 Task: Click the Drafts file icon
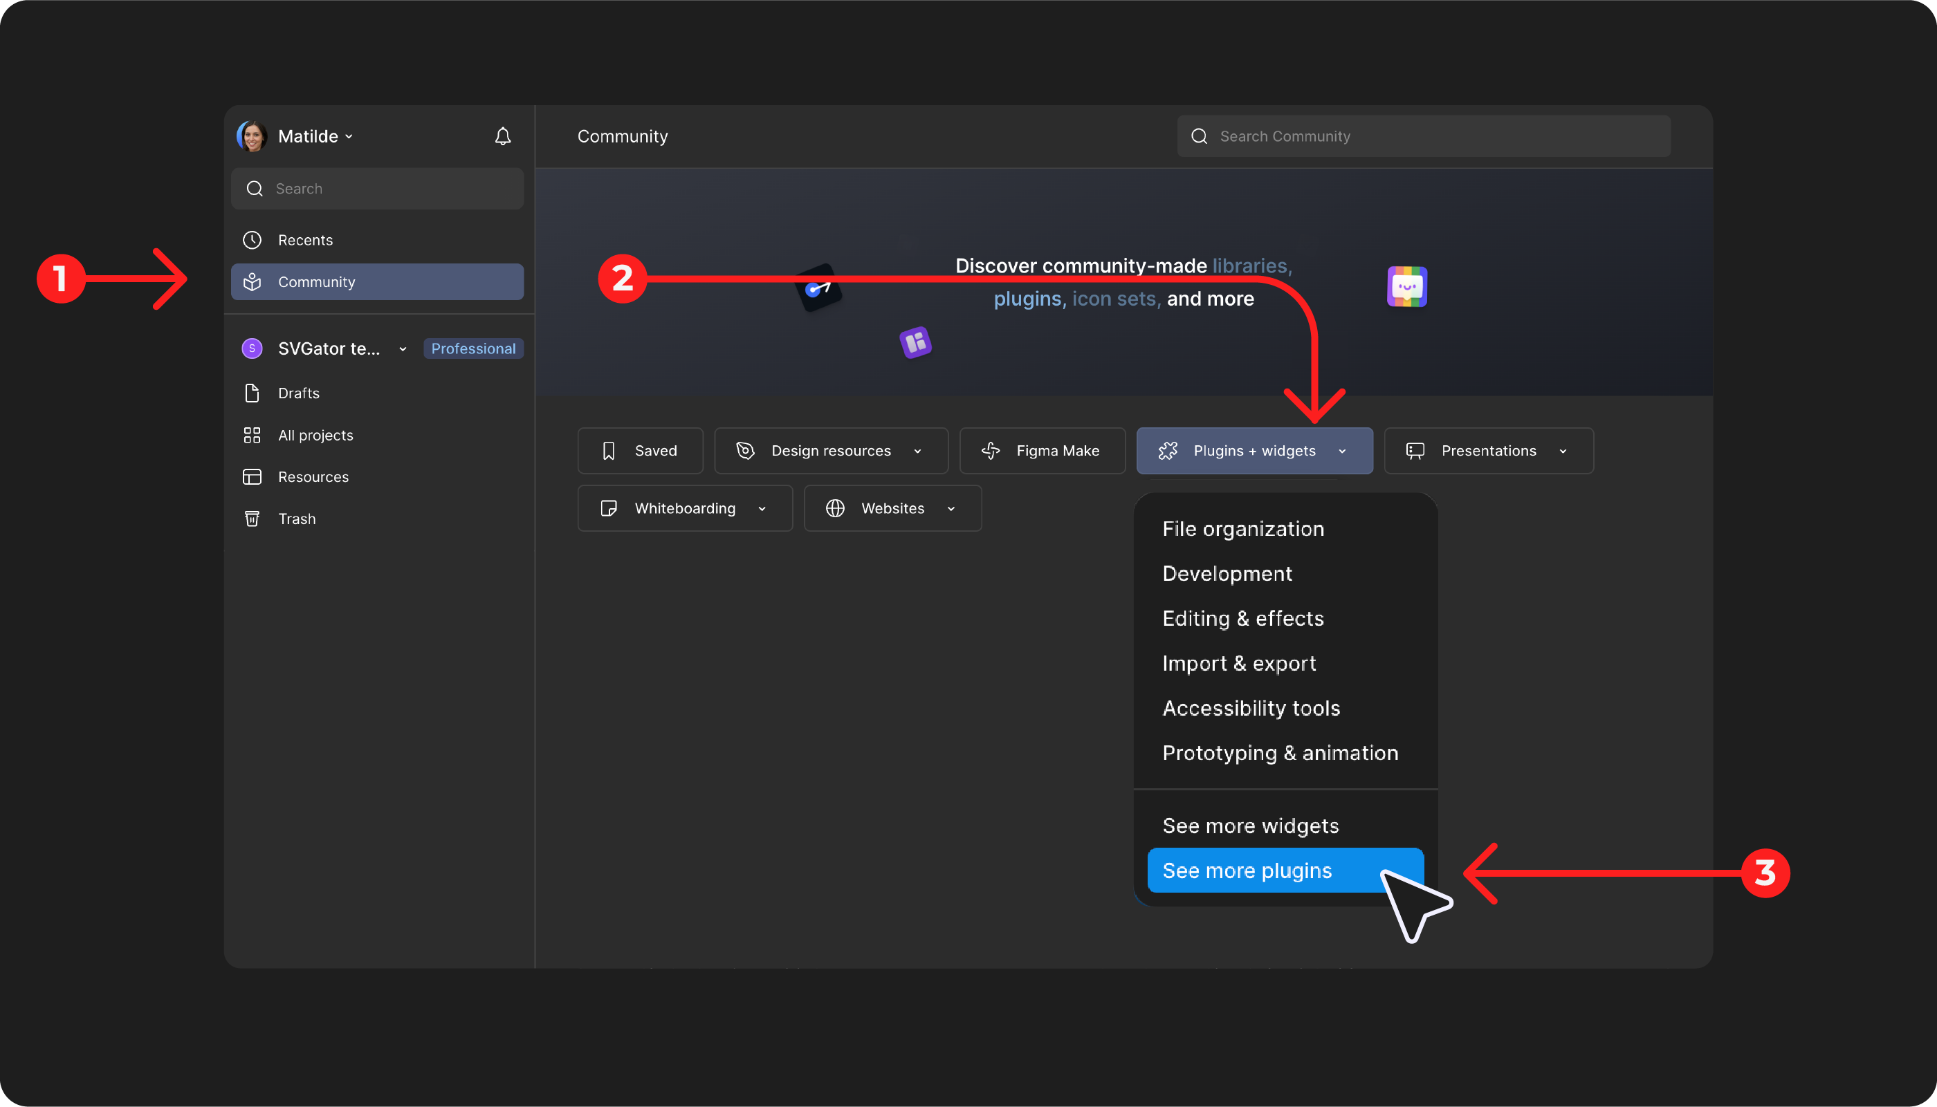[x=253, y=393]
